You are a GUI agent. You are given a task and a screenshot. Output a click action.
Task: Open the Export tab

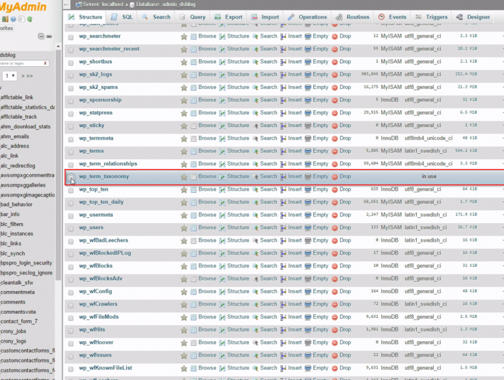pos(228,17)
